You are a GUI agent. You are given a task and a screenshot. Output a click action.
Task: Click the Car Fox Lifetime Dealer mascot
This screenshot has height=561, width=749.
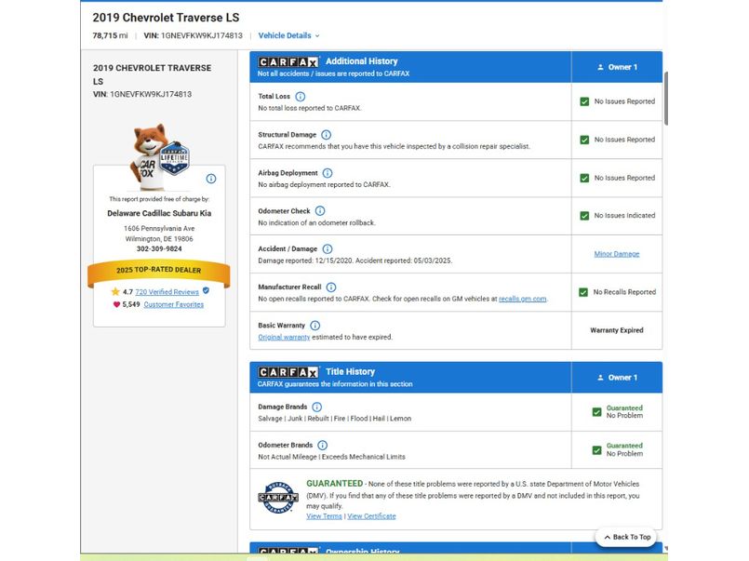[x=159, y=156]
